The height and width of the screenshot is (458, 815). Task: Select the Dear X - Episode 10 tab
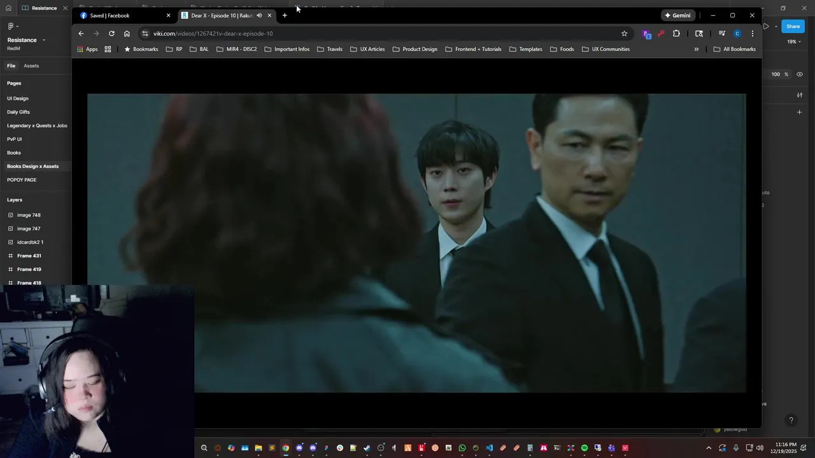point(226,15)
